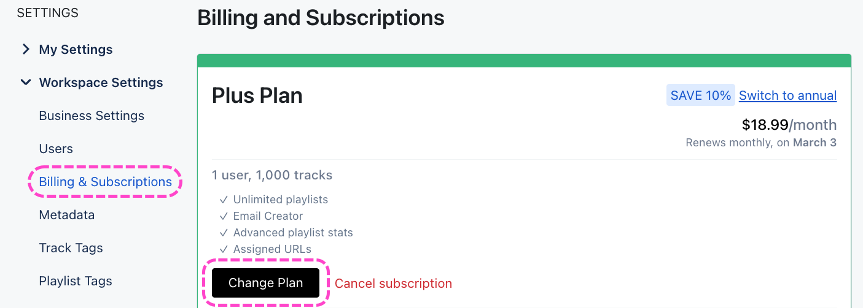
Task: Go to the Users settings page
Action: [56, 149]
